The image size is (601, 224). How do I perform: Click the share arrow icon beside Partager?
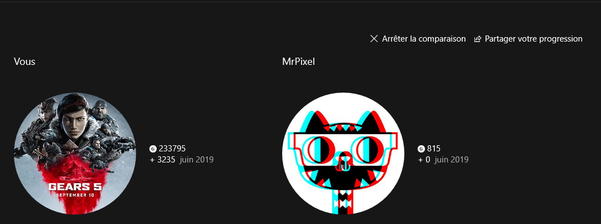point(478,39)
